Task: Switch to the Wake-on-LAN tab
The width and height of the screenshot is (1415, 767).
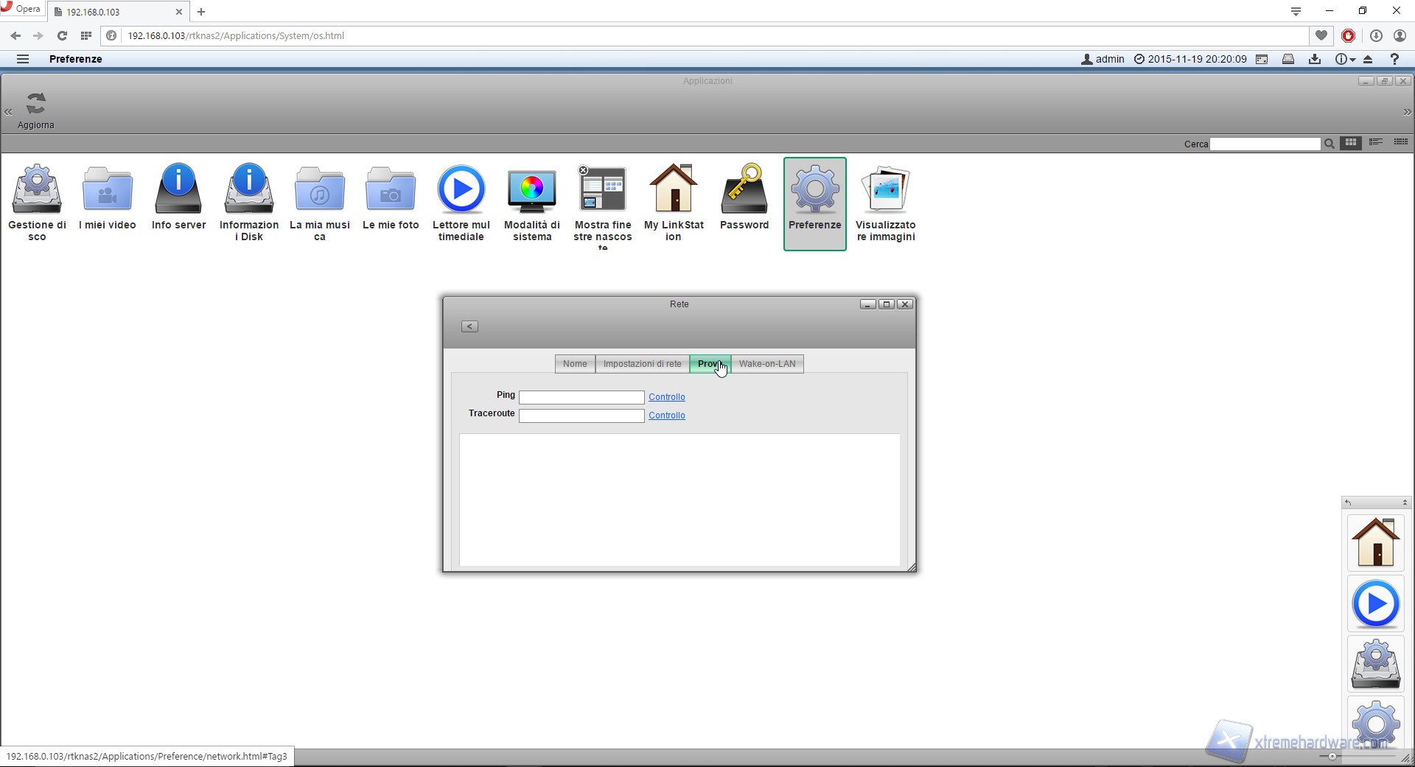Action: tap(766, 364)
